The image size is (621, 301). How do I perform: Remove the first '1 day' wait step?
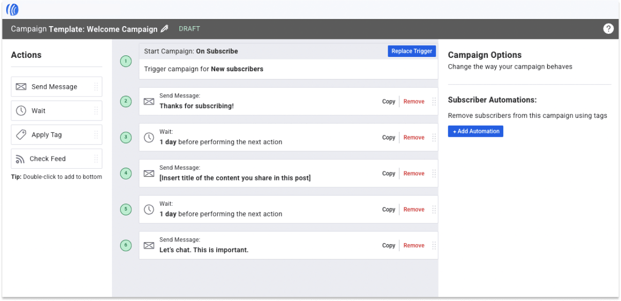pos(413,137)
